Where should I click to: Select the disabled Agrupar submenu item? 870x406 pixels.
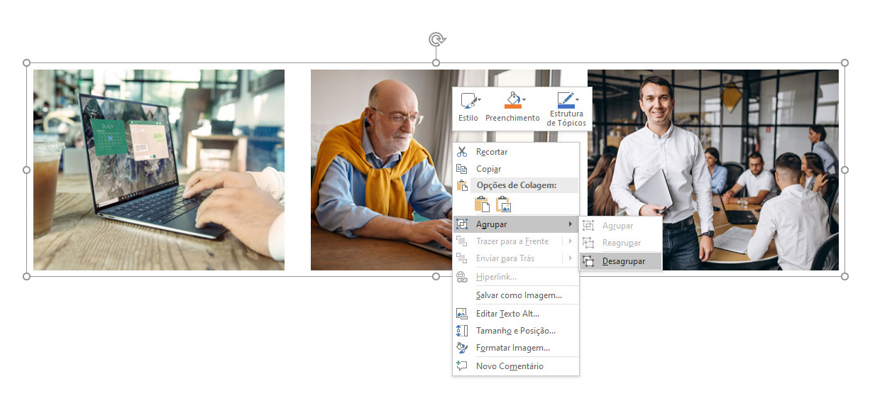(621, 226)
